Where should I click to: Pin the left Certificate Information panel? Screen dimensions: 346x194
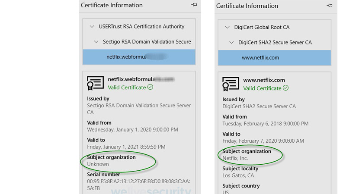tap(194, 5)
